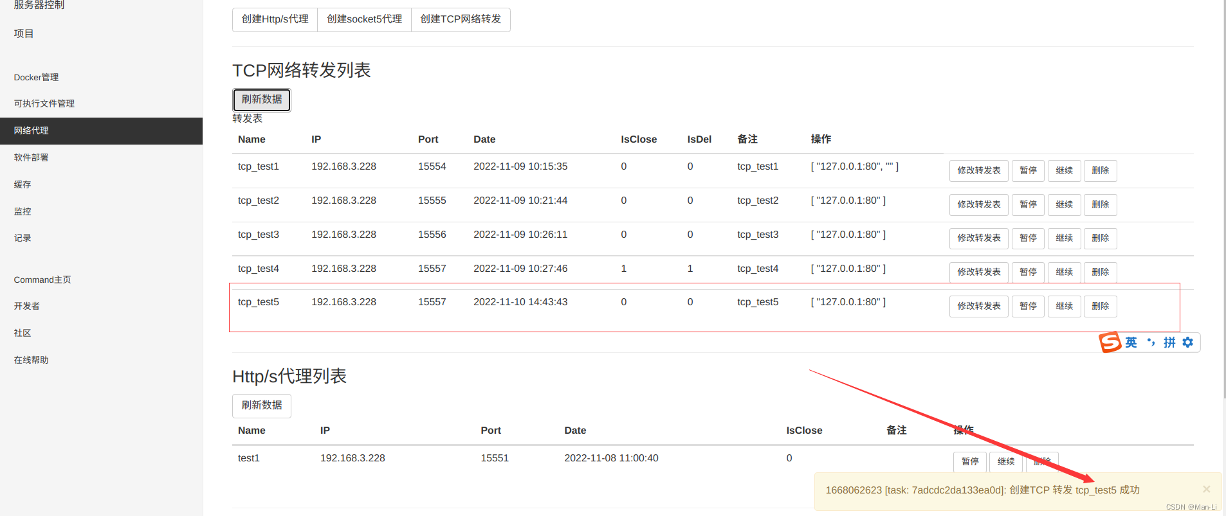
Task: Open 缓存 in the sidebar
Action: point(23,184)
